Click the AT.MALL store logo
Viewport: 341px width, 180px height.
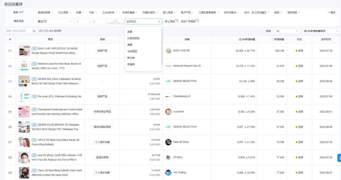[x=168, y=157]
